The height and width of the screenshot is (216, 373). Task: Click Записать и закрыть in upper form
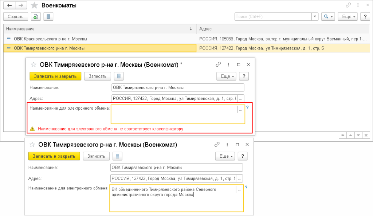coord(55,76)
